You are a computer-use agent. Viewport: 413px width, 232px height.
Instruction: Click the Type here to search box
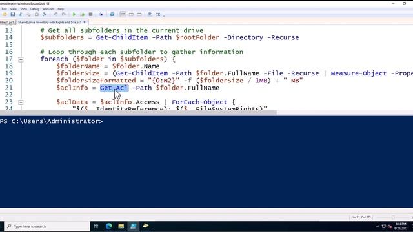[47, 226]
